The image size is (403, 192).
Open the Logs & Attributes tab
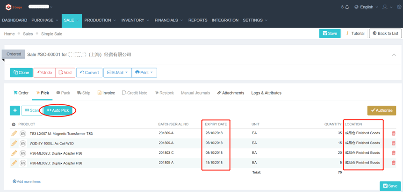[266, 93]
